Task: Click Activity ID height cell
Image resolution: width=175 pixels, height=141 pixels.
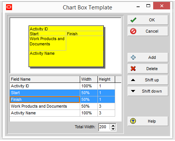Action: tap(106, 86)
